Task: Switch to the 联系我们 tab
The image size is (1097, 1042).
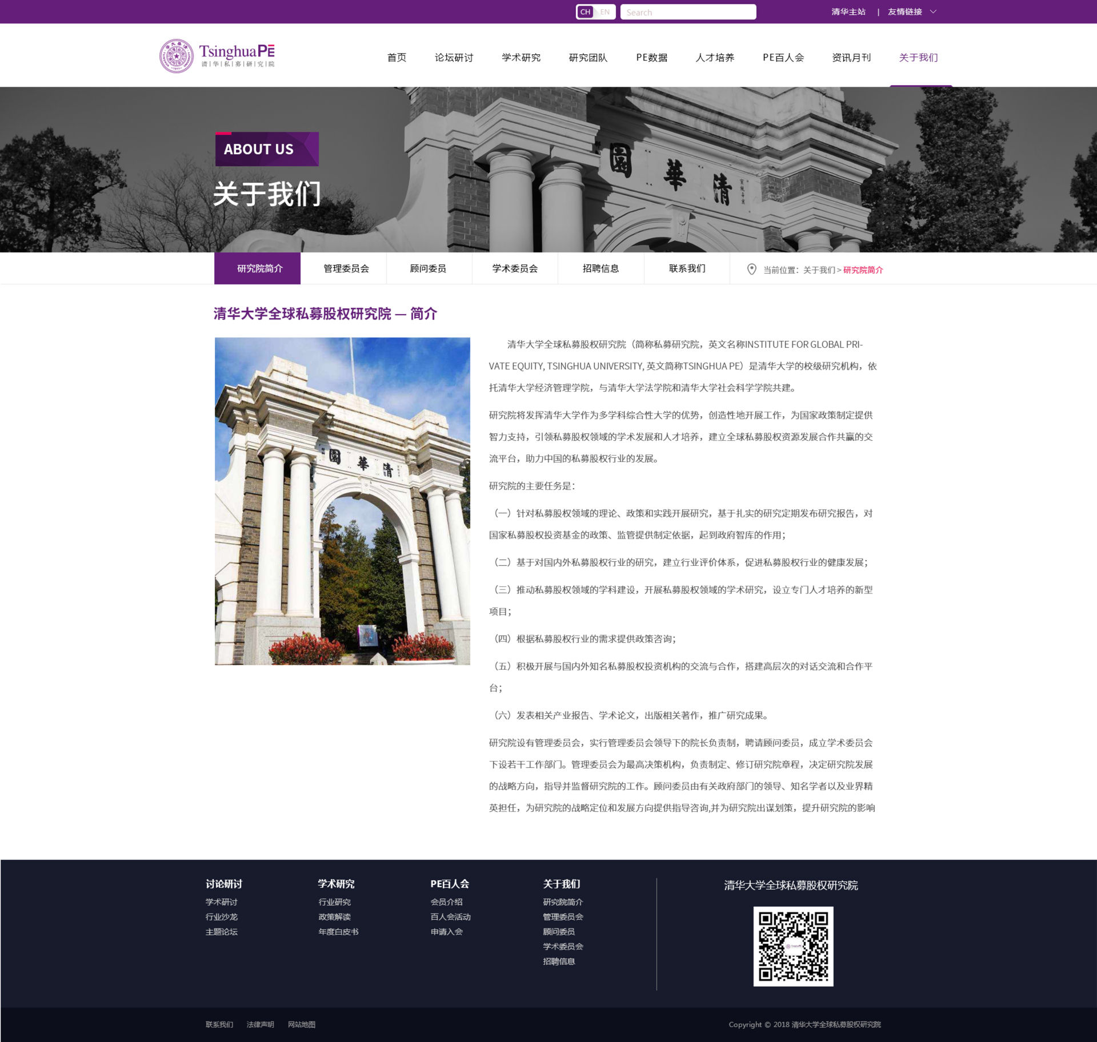Action: click(687, 268)
